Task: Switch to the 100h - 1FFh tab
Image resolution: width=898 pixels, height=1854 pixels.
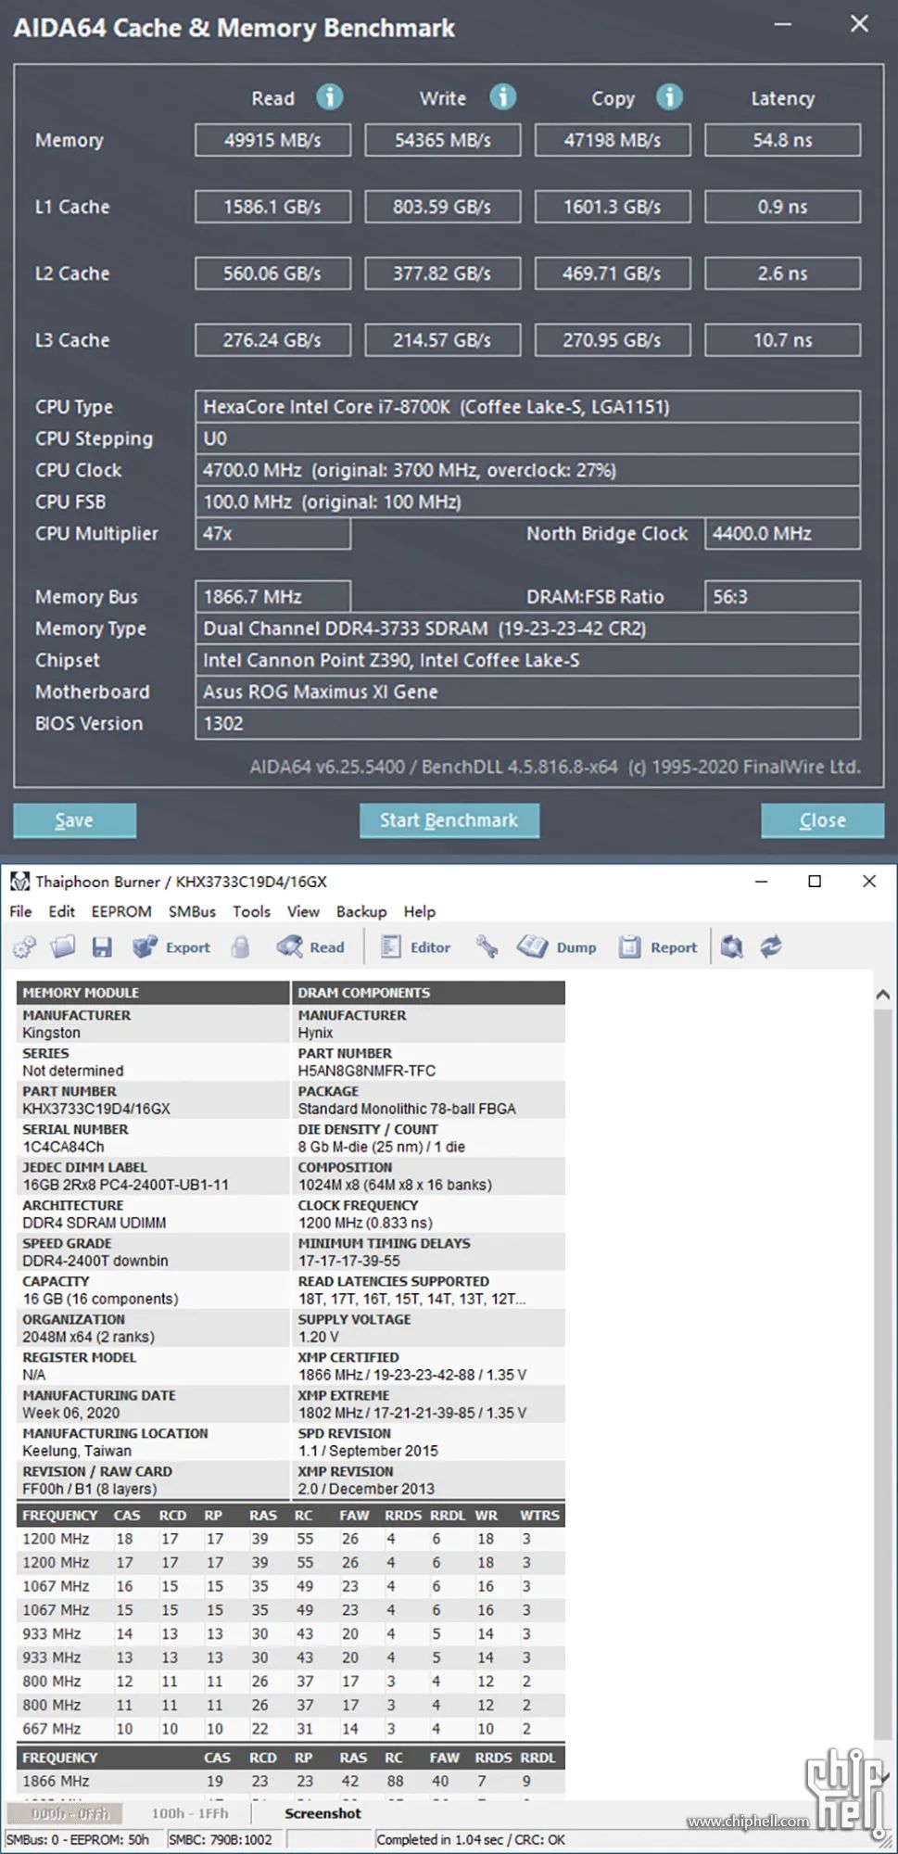Action: (x=190, y=1813)
